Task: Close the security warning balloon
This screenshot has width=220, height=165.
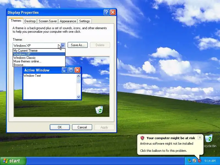Action: [200, 137]
